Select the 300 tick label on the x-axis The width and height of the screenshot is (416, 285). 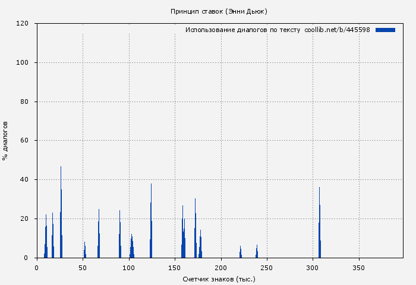[x=313, y=268]
